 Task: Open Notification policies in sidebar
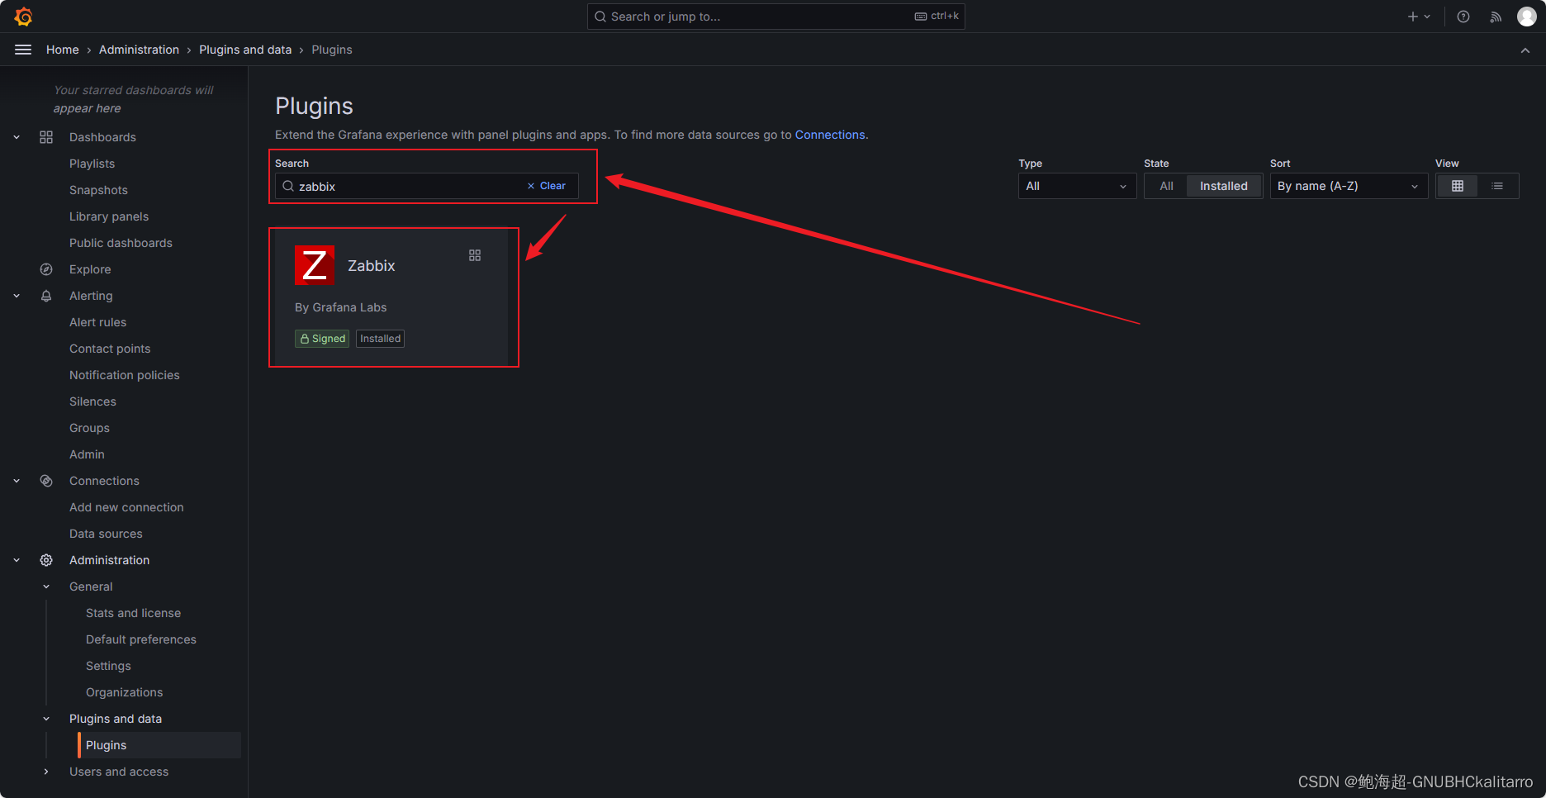(124, 375)
